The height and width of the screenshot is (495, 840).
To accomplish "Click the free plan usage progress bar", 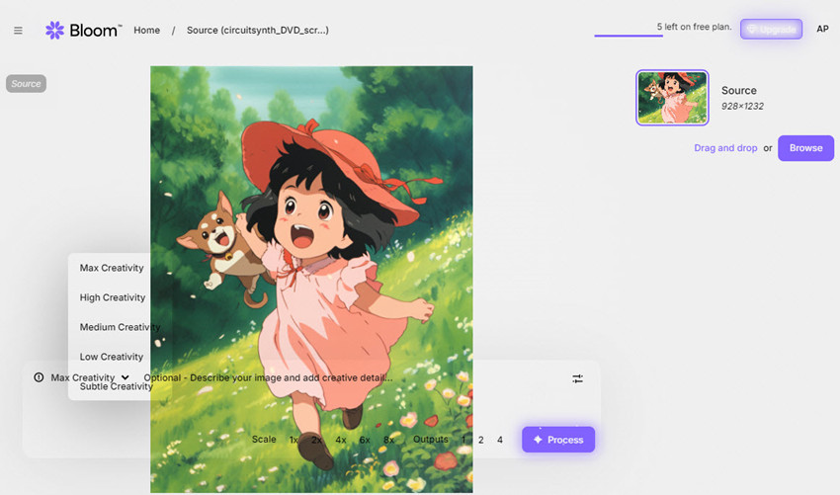I will [629, 36].
